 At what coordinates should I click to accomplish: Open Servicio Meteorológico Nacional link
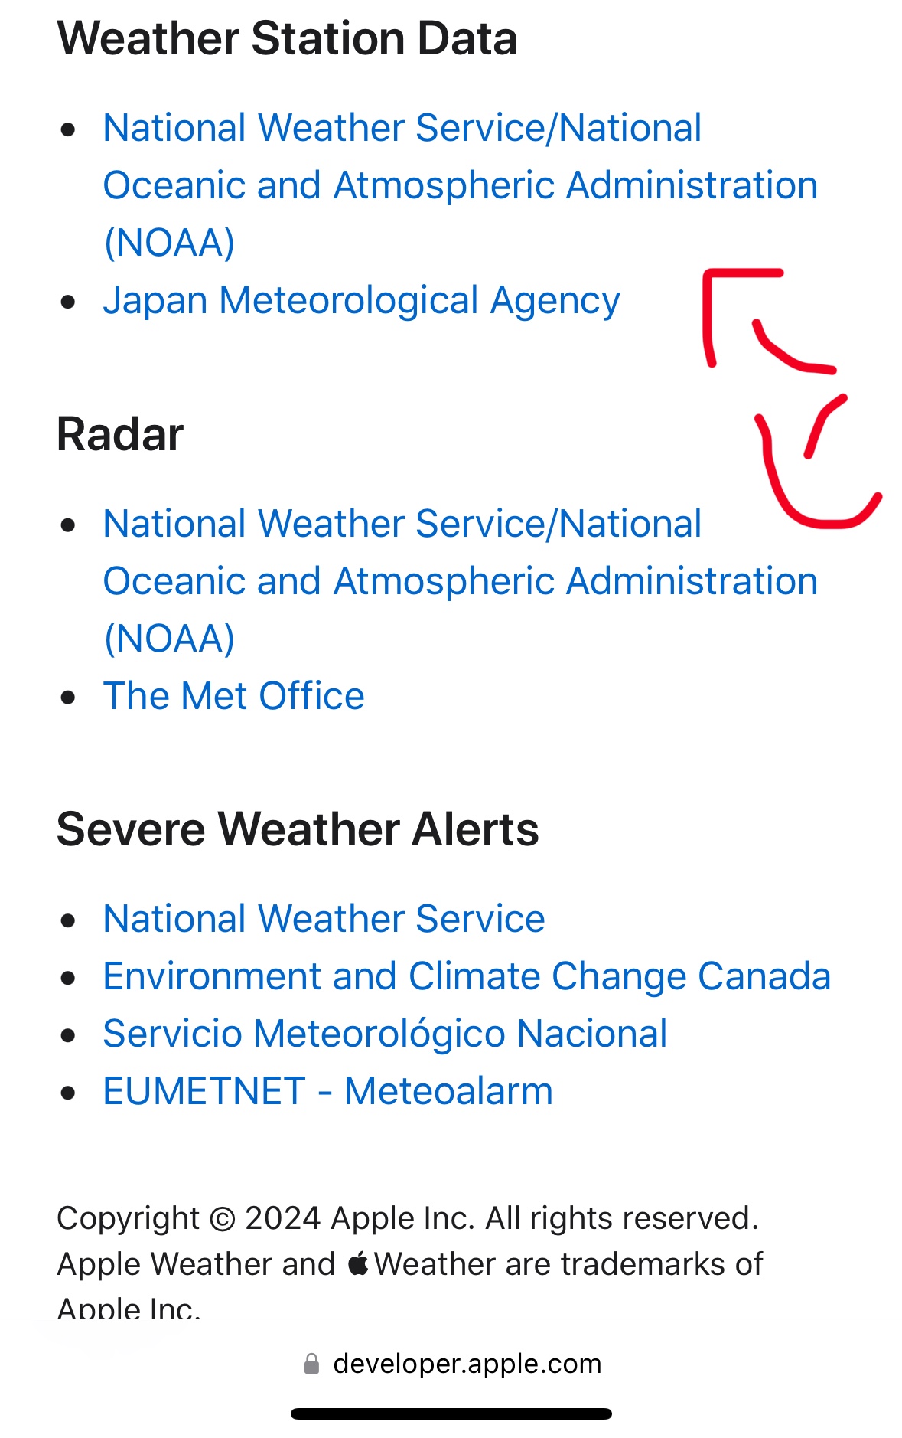[385, 1034]
